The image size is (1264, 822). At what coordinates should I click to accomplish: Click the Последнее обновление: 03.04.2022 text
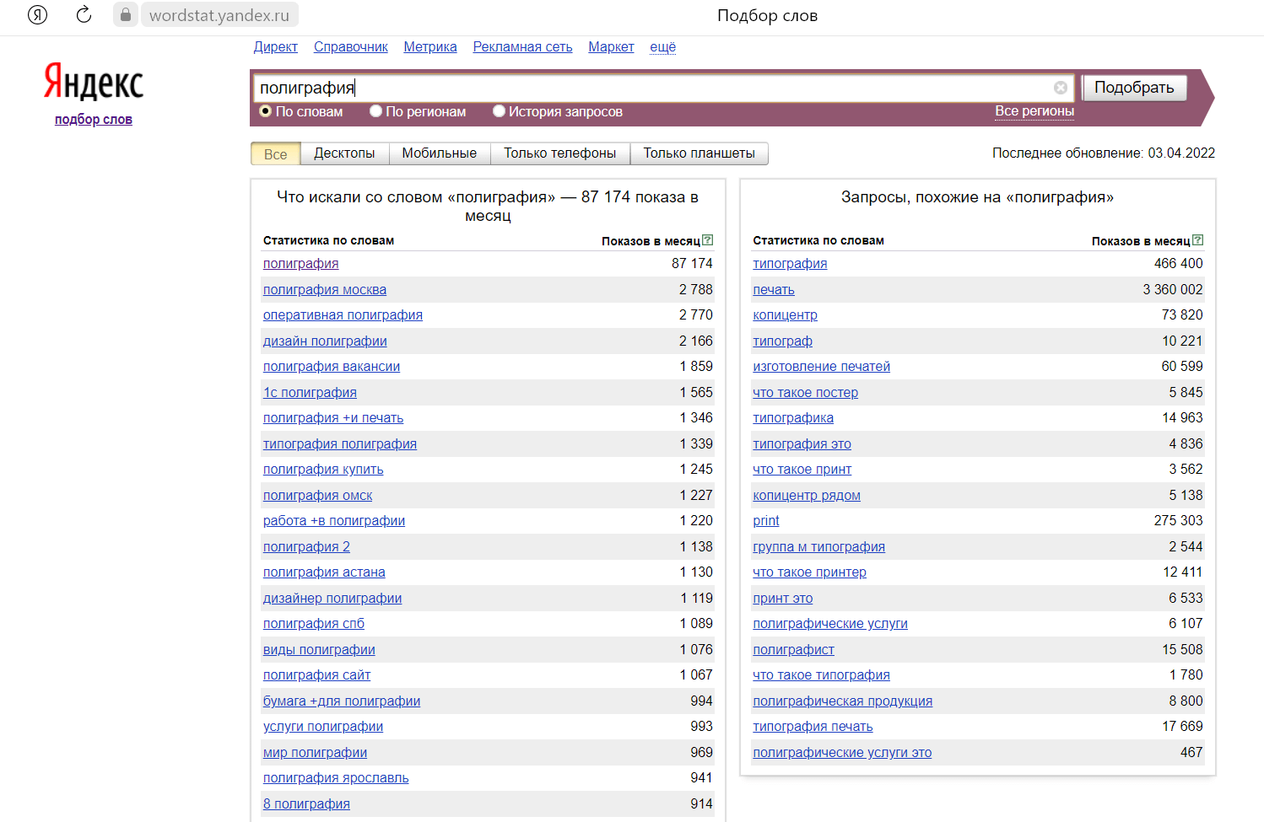[1104, 153]
